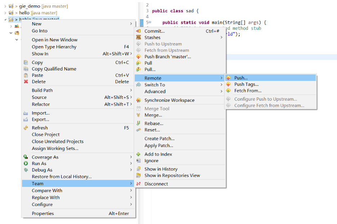Screen dimensions: 337x224
Task: Expand the hello project in explorer
Action: [x=5, y=13]
